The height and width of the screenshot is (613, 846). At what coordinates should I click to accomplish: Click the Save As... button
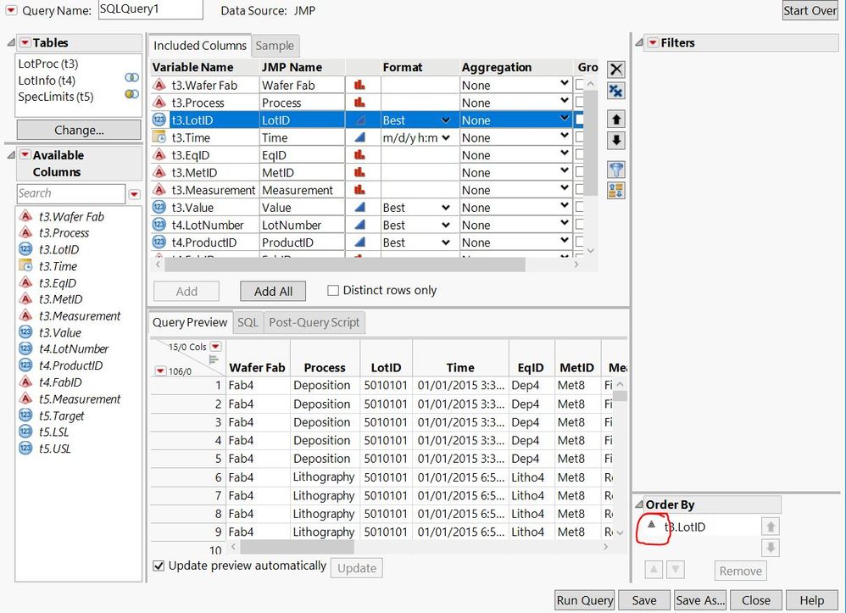coord(700,600)
